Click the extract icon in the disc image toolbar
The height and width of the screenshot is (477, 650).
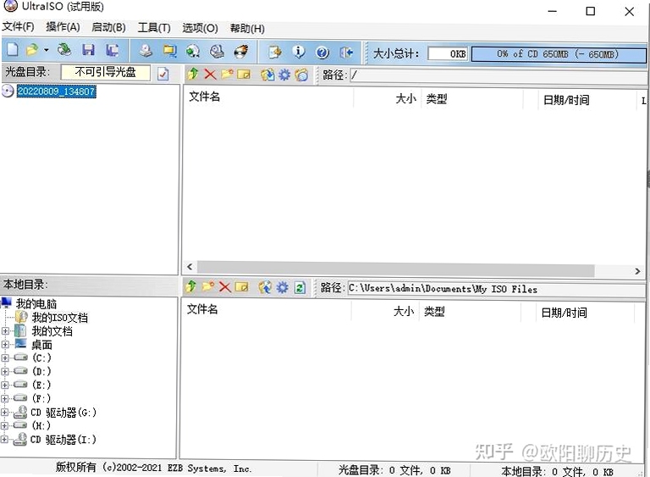click(267, 75)
